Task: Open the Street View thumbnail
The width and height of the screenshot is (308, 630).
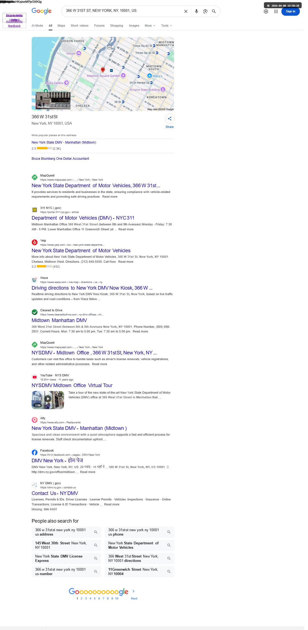Action: point(53,101)
